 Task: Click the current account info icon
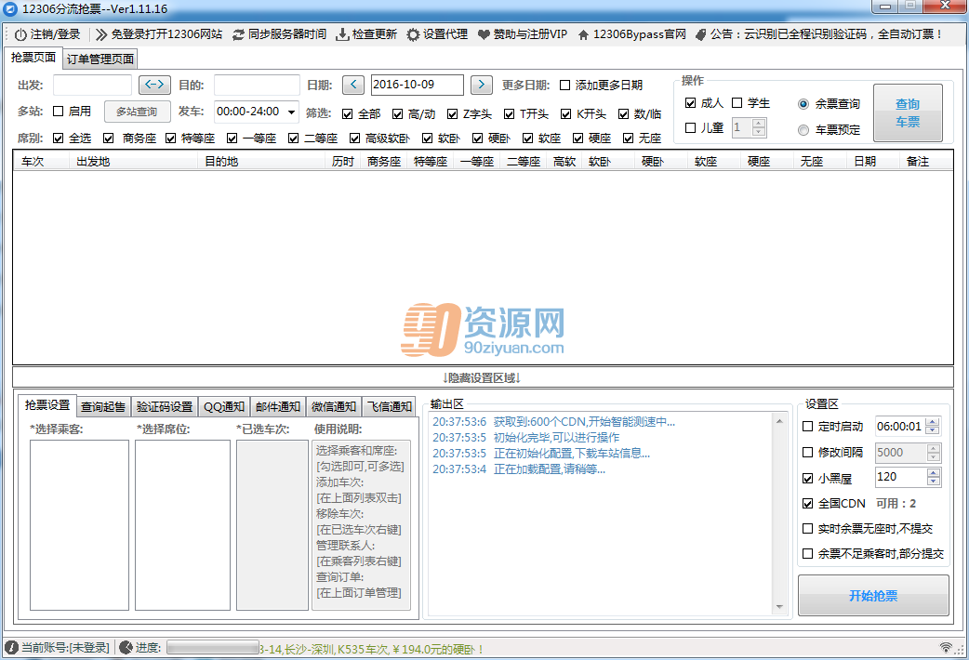11,648
